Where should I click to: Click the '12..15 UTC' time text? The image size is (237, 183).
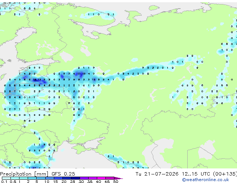(196, 174)
